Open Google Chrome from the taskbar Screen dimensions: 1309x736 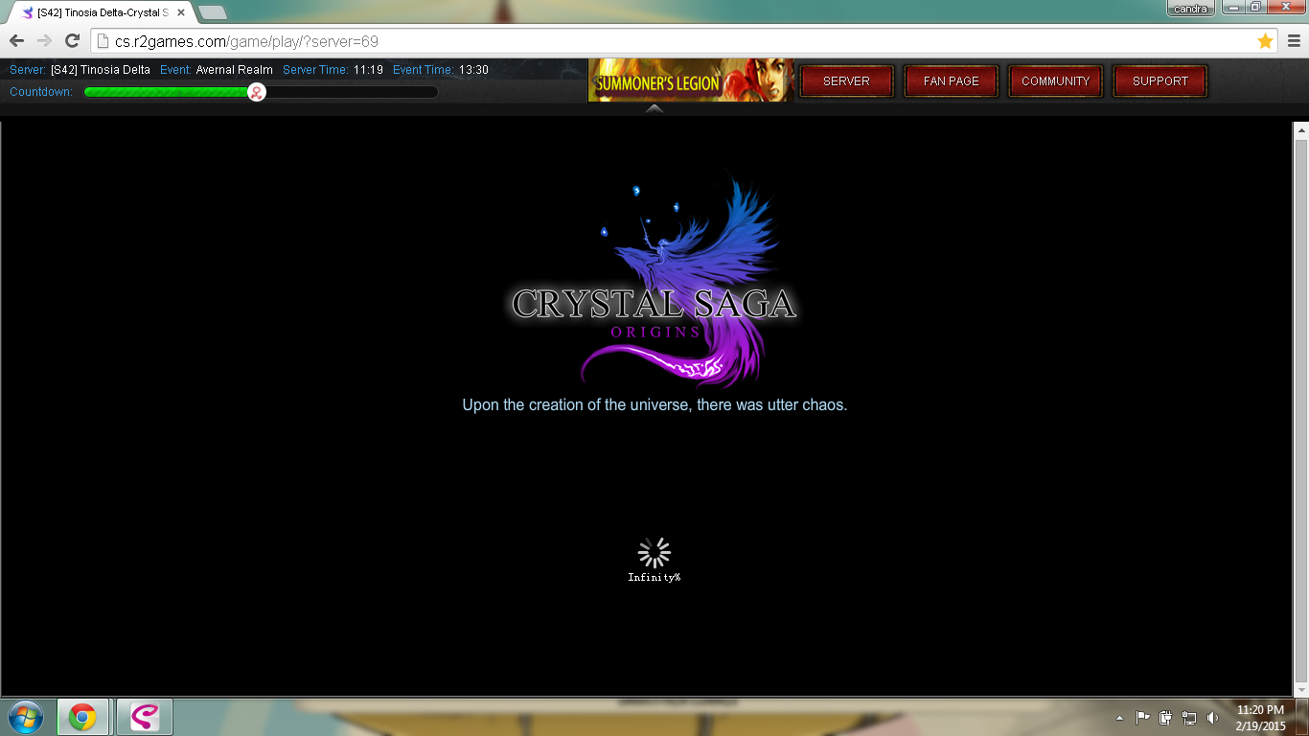coord(82,717)
